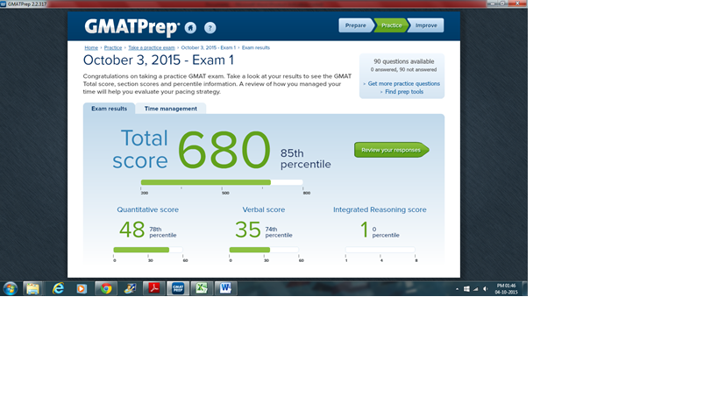Screen dimensions: 718x403
Task: Click the 680 total score value
Action: click(x=224, y=150)
